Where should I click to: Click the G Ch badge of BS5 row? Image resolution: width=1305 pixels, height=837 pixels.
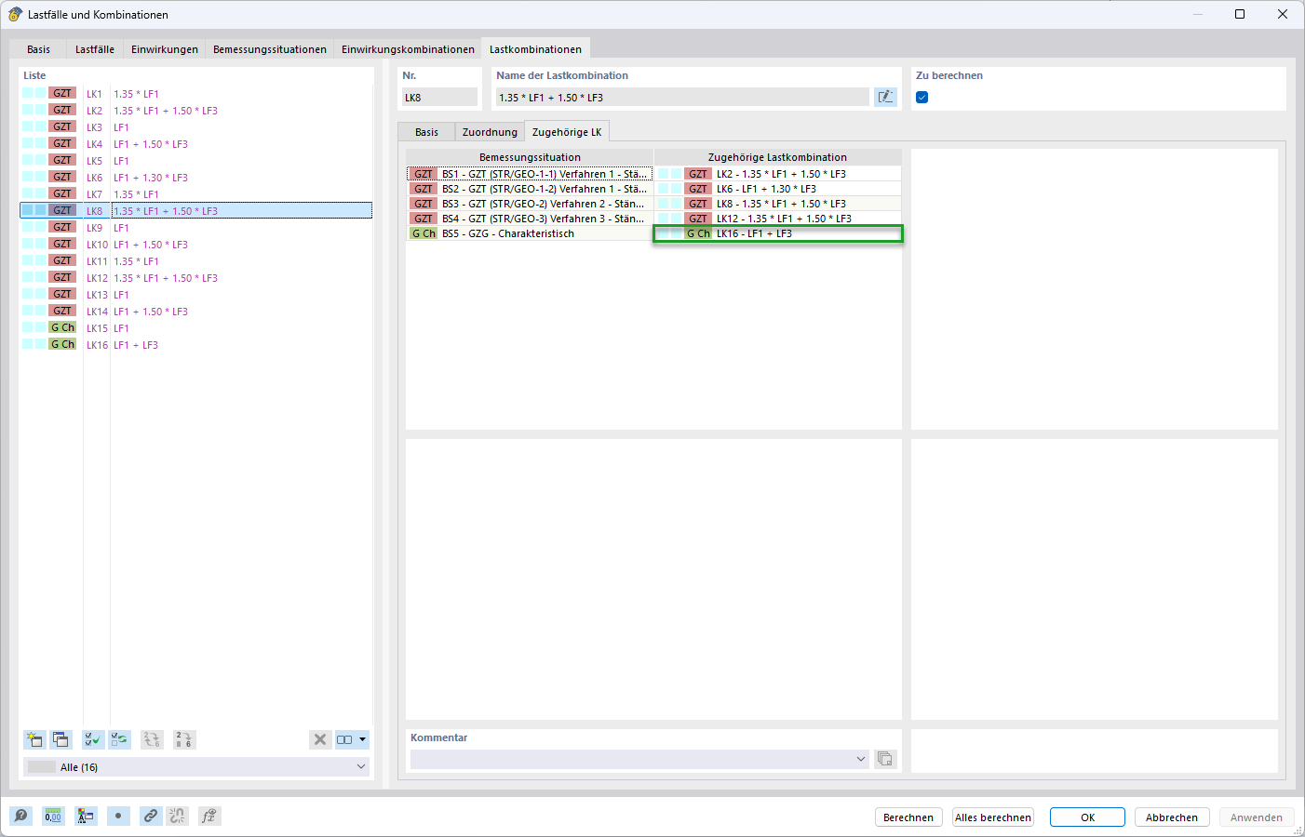[424, 233]
